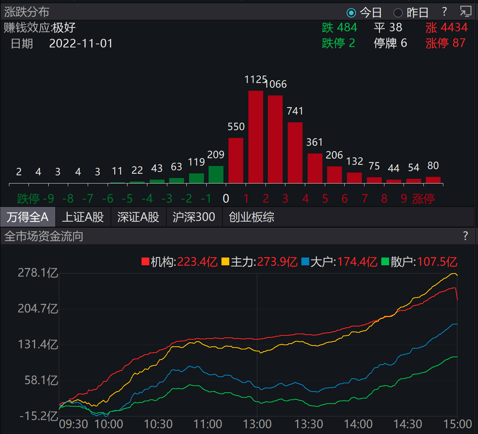Click the date field 2022-11-01

81,44
